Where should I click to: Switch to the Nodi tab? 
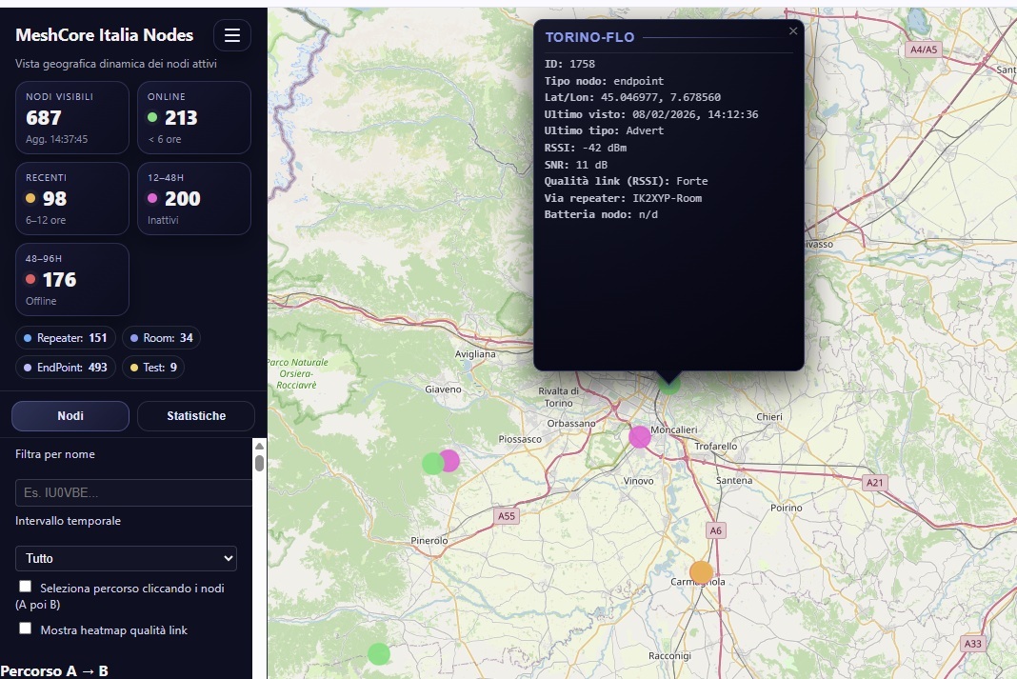(x=70, y=416)
